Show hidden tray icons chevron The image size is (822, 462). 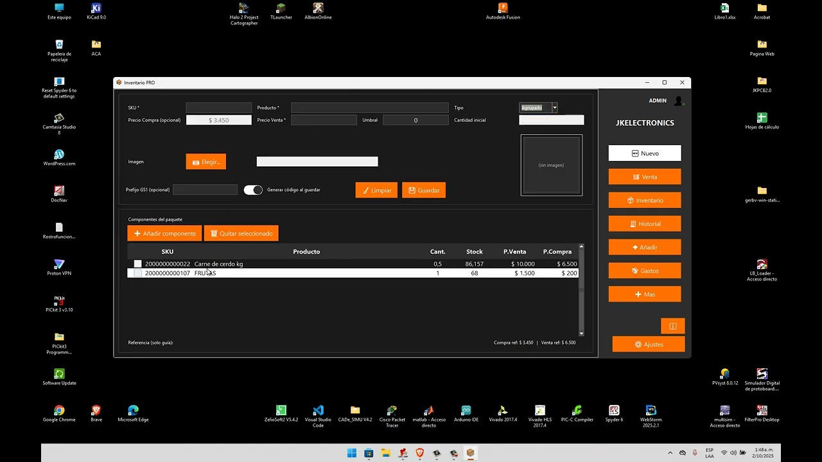point(670,453)
